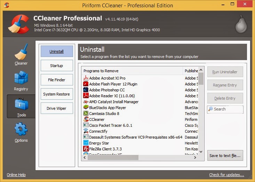The width and height of the screenshot is (255, 182).
Task: Open the File Finder tab
Action: [x=57, y=80]
